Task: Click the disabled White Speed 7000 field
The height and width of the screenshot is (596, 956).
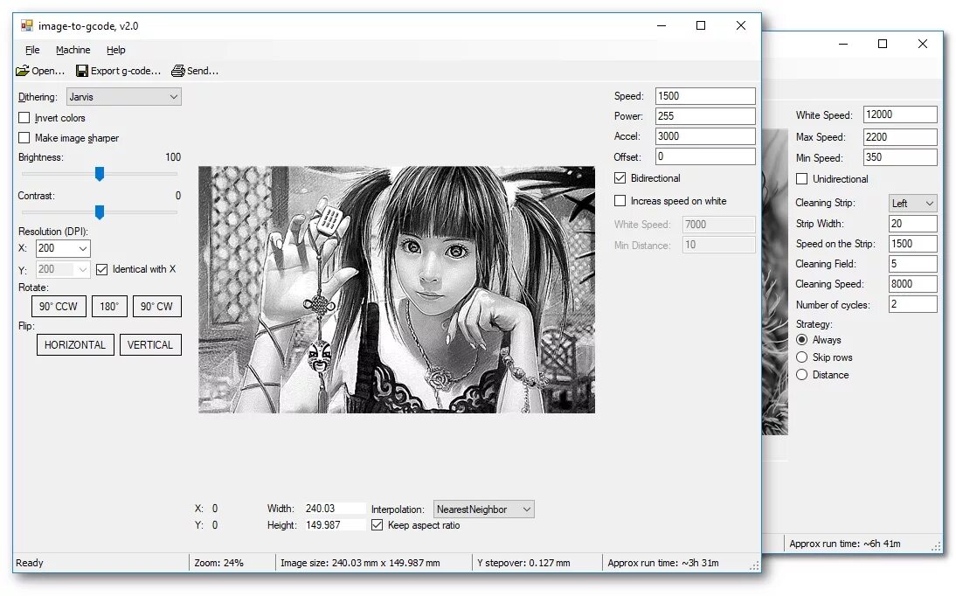Action: [x=719, y=225]
